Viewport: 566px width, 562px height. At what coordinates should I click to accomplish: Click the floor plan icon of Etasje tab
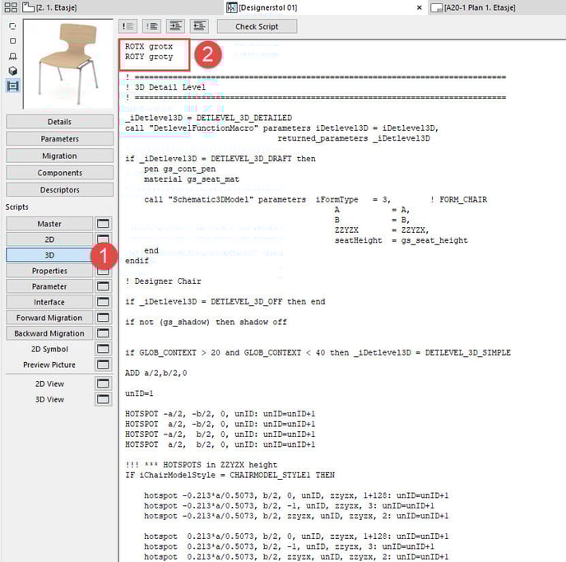tap(28, 7)
